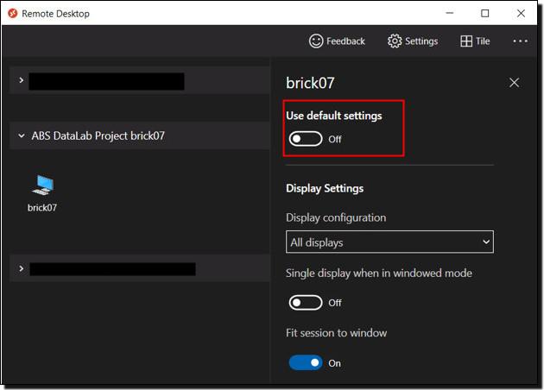Expand the last redacted workspace group
This screenshot has height=390, width=544.
click(x=22, y=268)
